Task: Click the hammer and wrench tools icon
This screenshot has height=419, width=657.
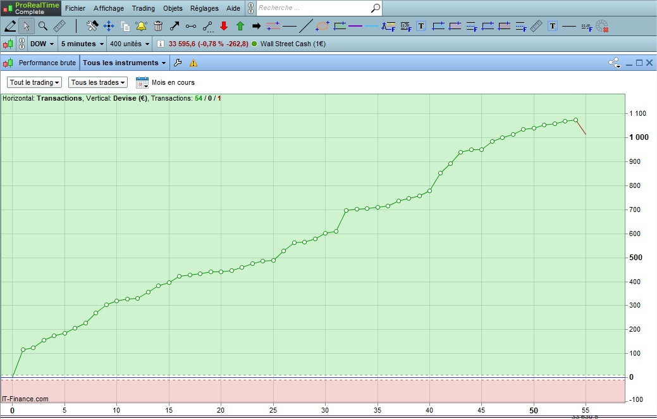Action: click(x=92, y=26)
